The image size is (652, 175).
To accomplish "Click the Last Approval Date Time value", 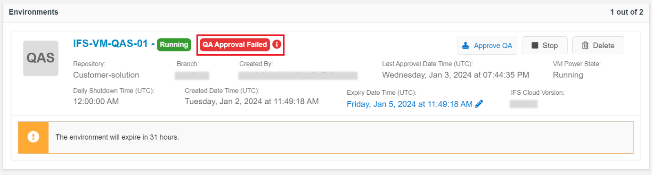I will 456,75.
